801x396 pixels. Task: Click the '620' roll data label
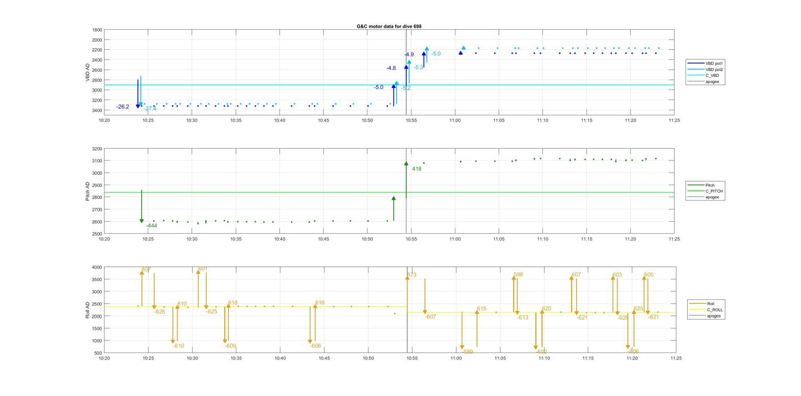click(546, 309)
